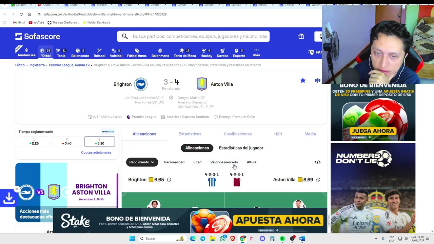Click the APUESTA AHORA banner button
Screen dimensions: 434x244
tap(278, 221)
